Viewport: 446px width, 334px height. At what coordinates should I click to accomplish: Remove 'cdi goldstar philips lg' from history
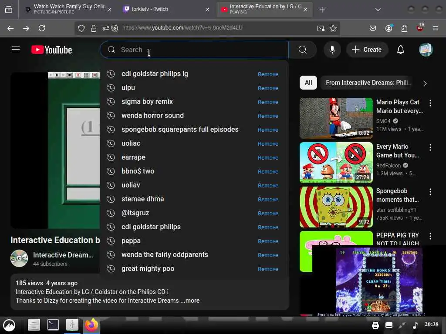click(268, 74)
